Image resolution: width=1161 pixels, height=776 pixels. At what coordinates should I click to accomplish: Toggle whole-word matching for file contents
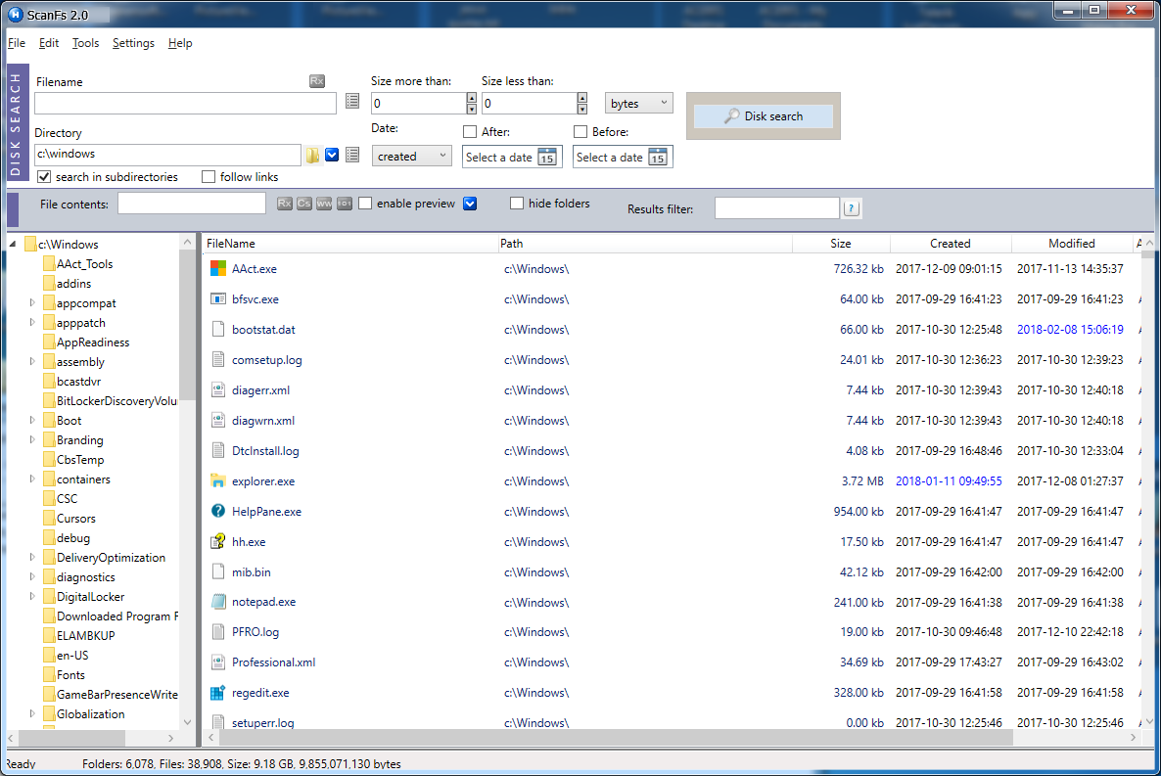(324, 204)
